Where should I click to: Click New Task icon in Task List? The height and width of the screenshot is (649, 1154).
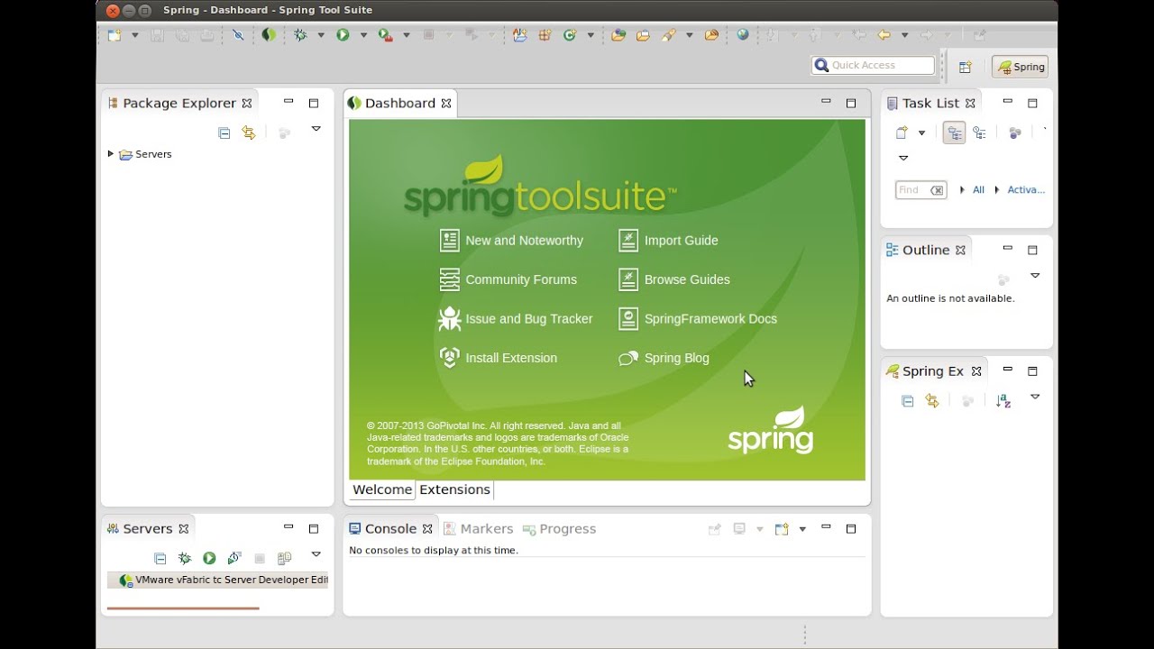click(902, 133)
